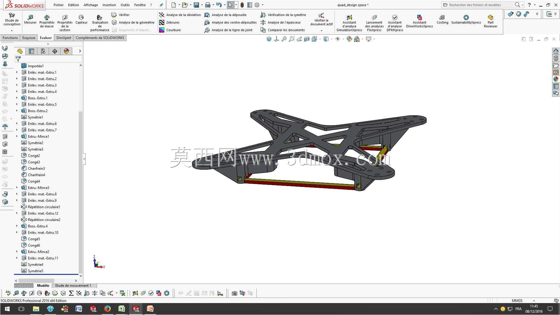Select Répétition circulaire1 feature

tap(40, 207)
